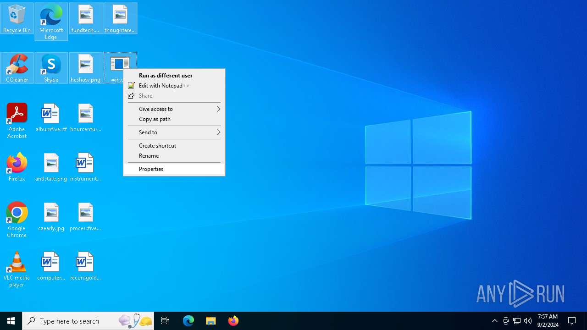
Task: Select the hourcentur file icon
Action: tap(85, 118)
